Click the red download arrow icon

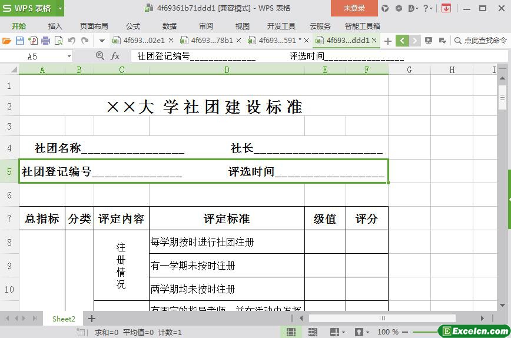pos(446,8)
